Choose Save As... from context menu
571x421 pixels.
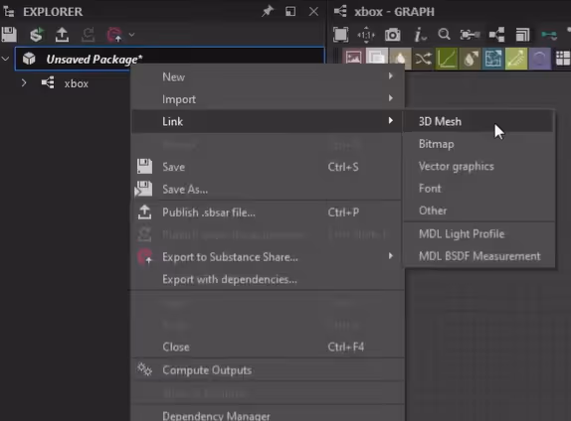click(x=268, y=189)
